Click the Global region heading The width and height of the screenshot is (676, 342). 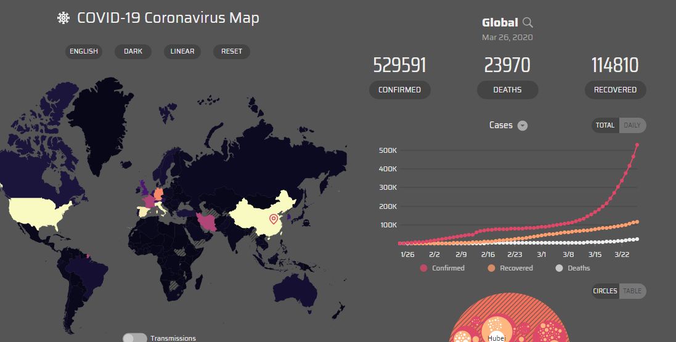pyautogui.click(x=500, y=22)
